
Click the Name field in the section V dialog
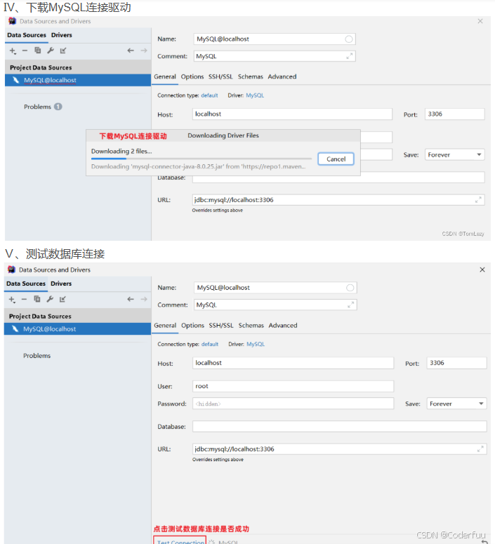coord(275,288)
